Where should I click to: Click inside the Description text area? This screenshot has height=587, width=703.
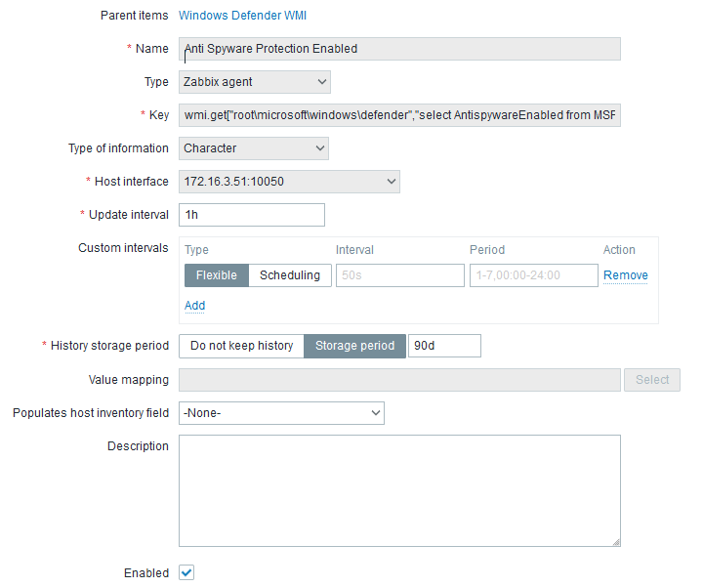coord(399,490)
